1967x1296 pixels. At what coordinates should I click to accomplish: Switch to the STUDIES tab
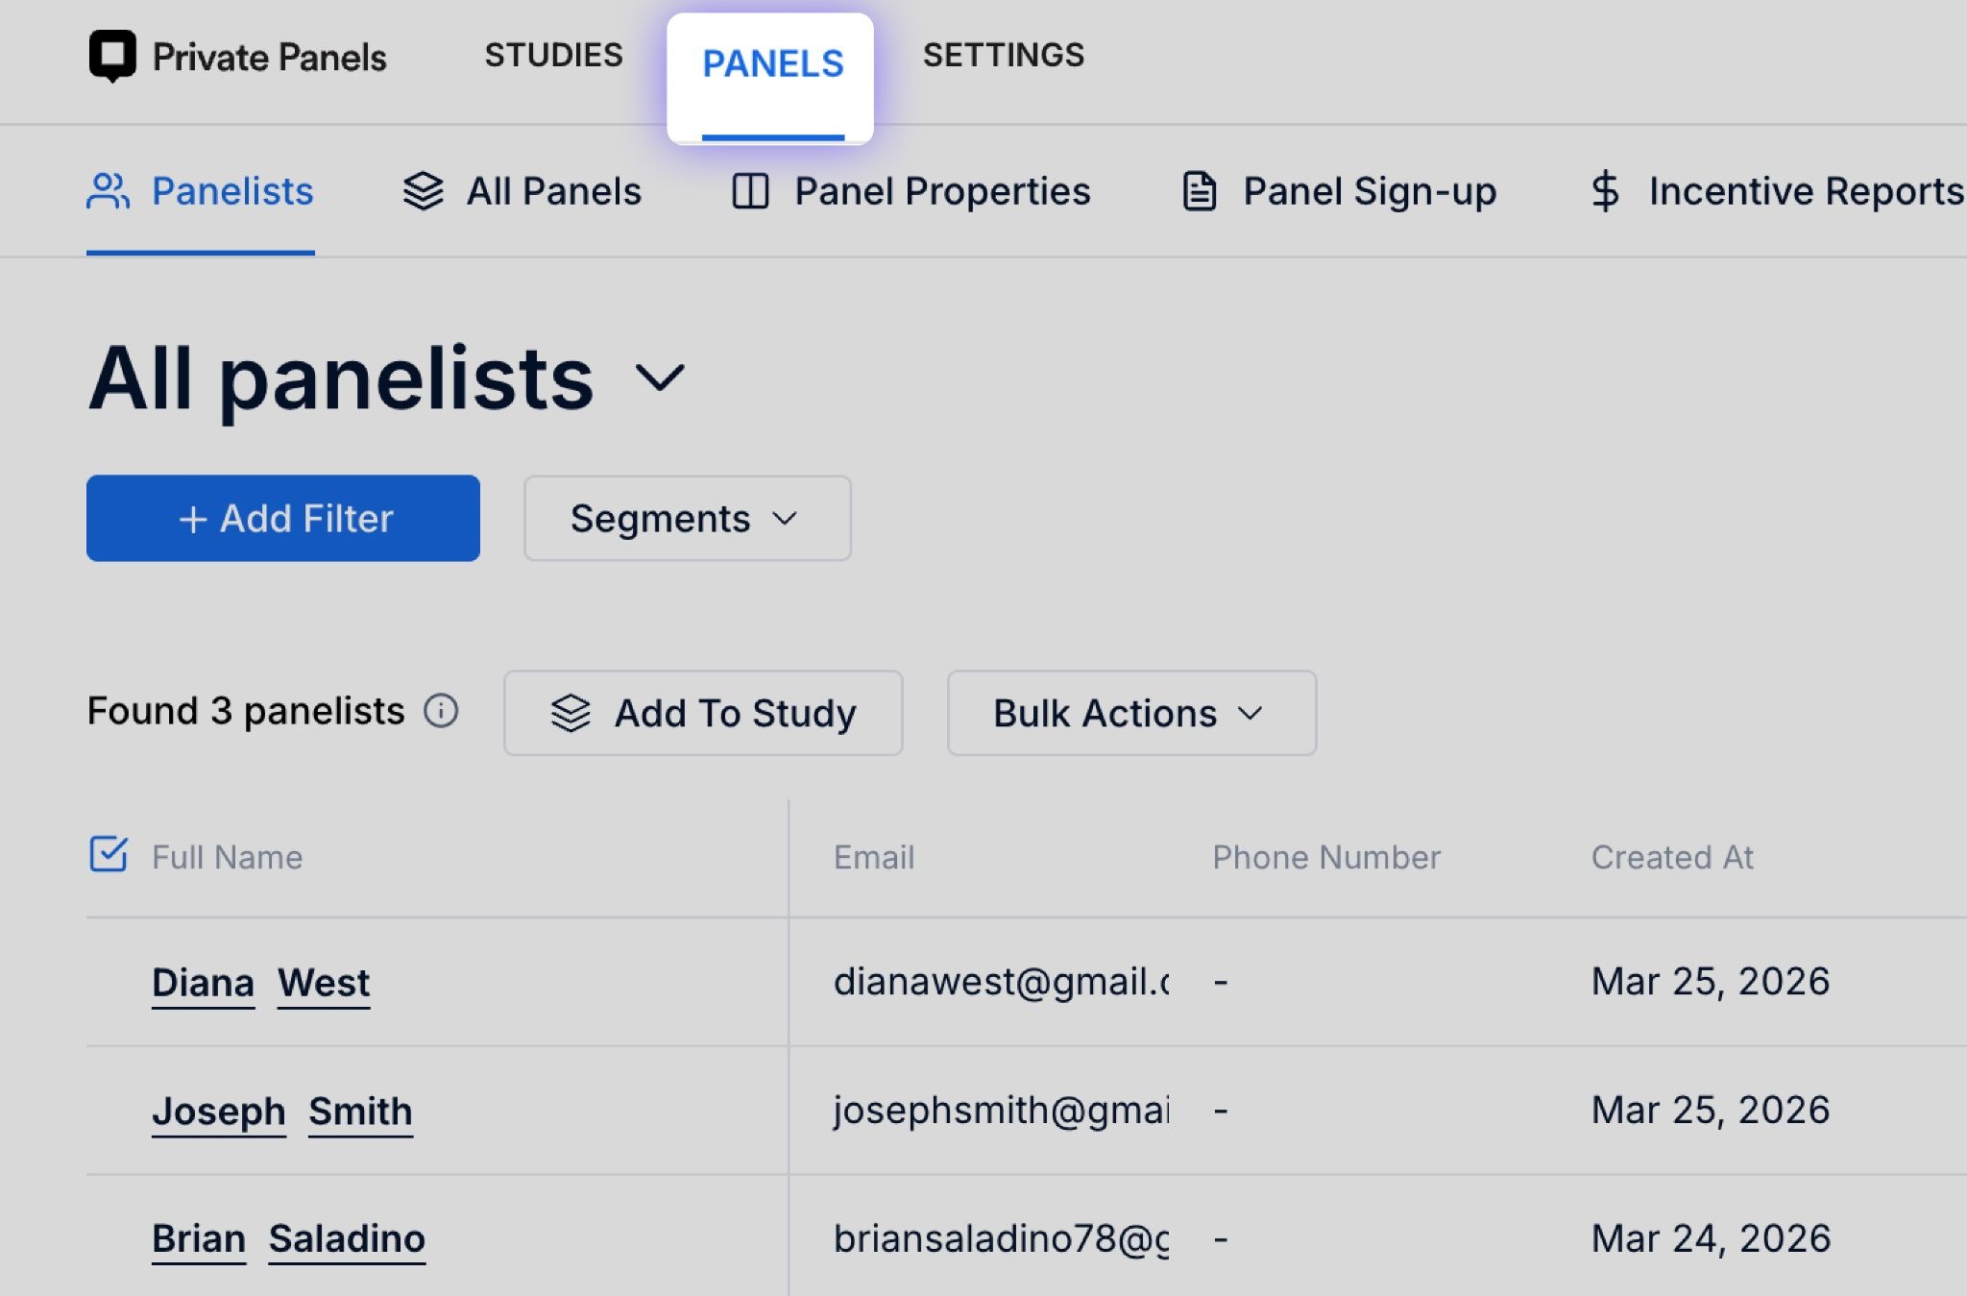pyautogui.click(x=553, y=56)
